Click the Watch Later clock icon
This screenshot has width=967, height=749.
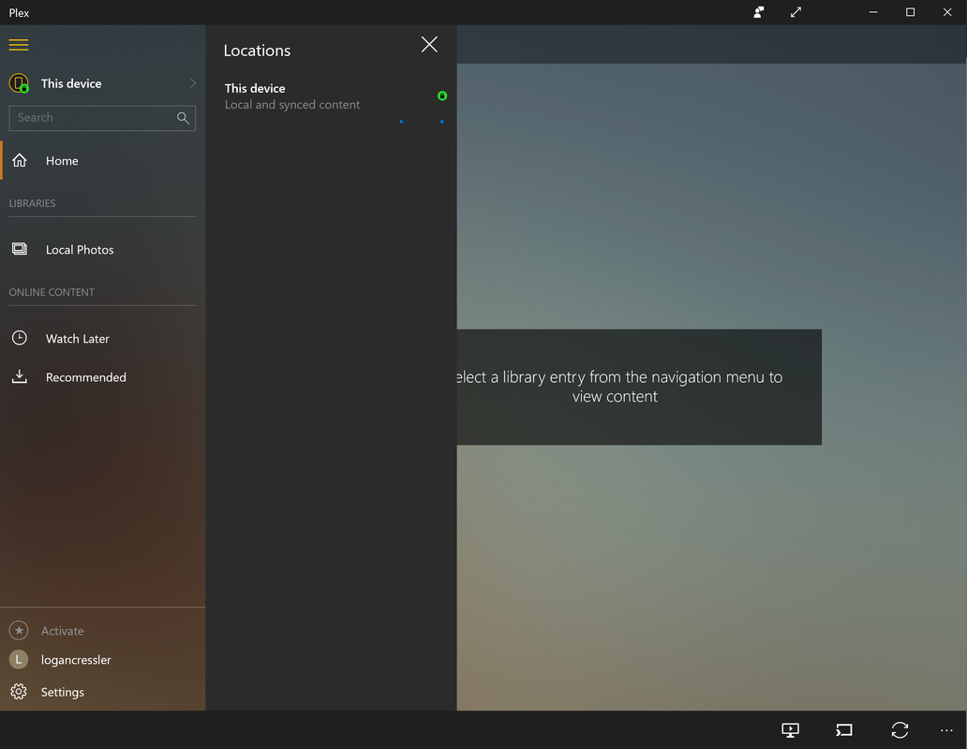coord(20,338)
